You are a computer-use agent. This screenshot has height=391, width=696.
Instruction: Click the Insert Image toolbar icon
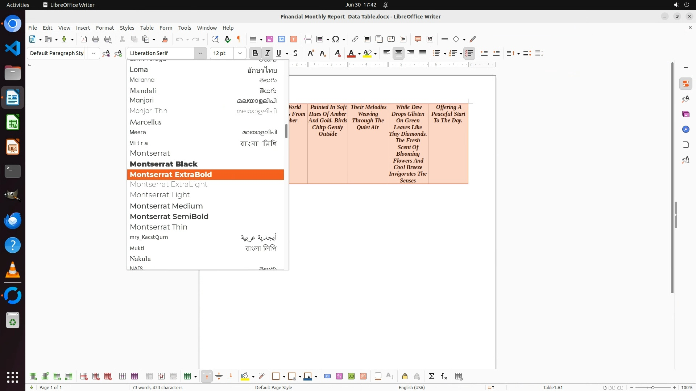[270, 39]
